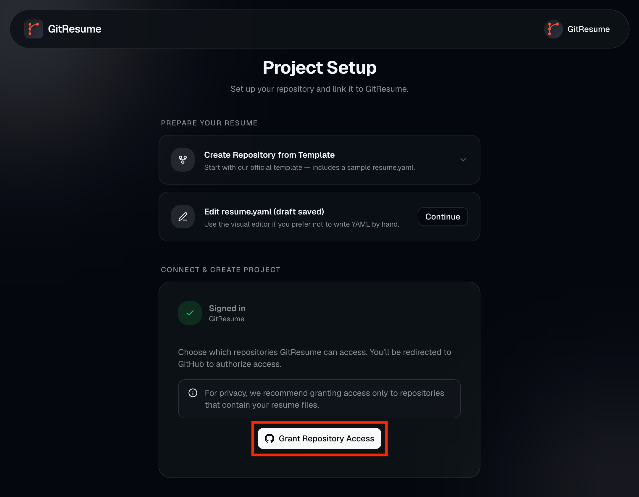The width and height of the screenshot is (639, 497).
Task: Click the privacy info icon
Action: 193,393
